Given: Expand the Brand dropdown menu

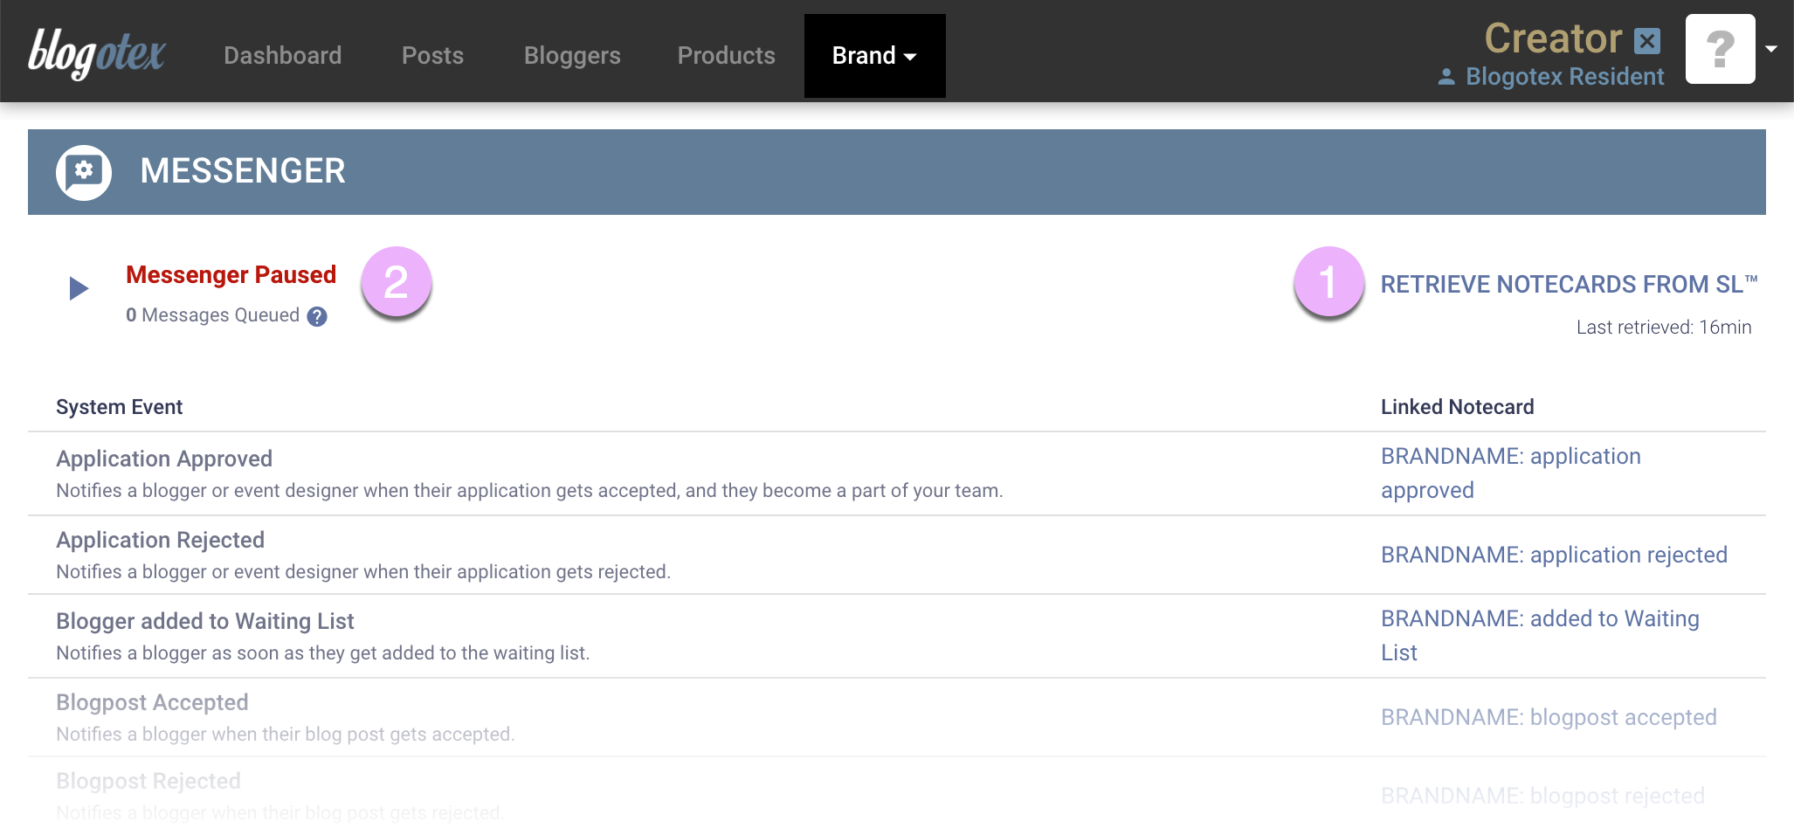Looking at the screenshot, I should 874,55.
